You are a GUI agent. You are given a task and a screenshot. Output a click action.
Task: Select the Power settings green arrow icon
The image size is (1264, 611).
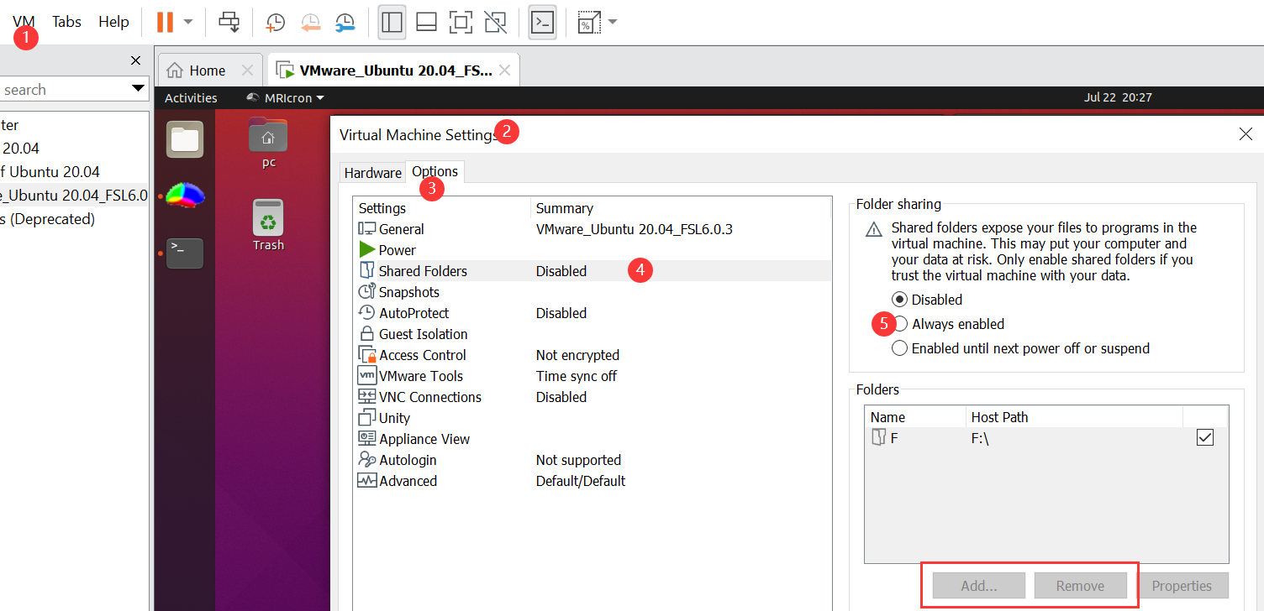tap(366, 250)
